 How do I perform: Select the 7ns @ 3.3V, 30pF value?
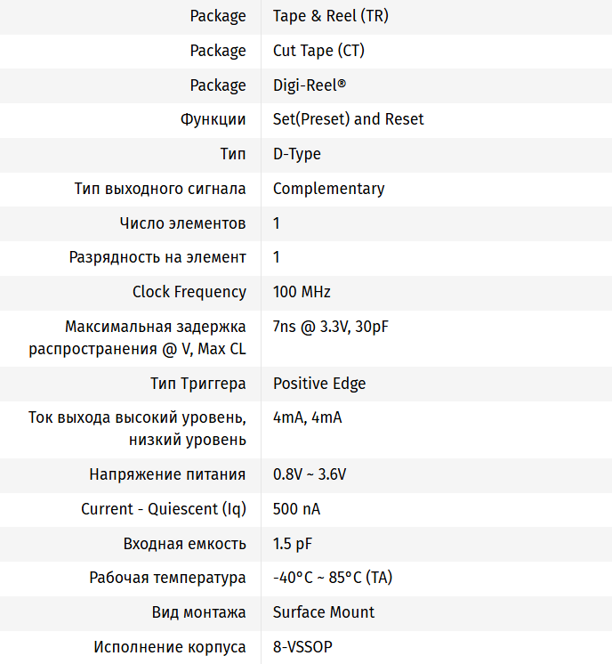click(330, 327)
